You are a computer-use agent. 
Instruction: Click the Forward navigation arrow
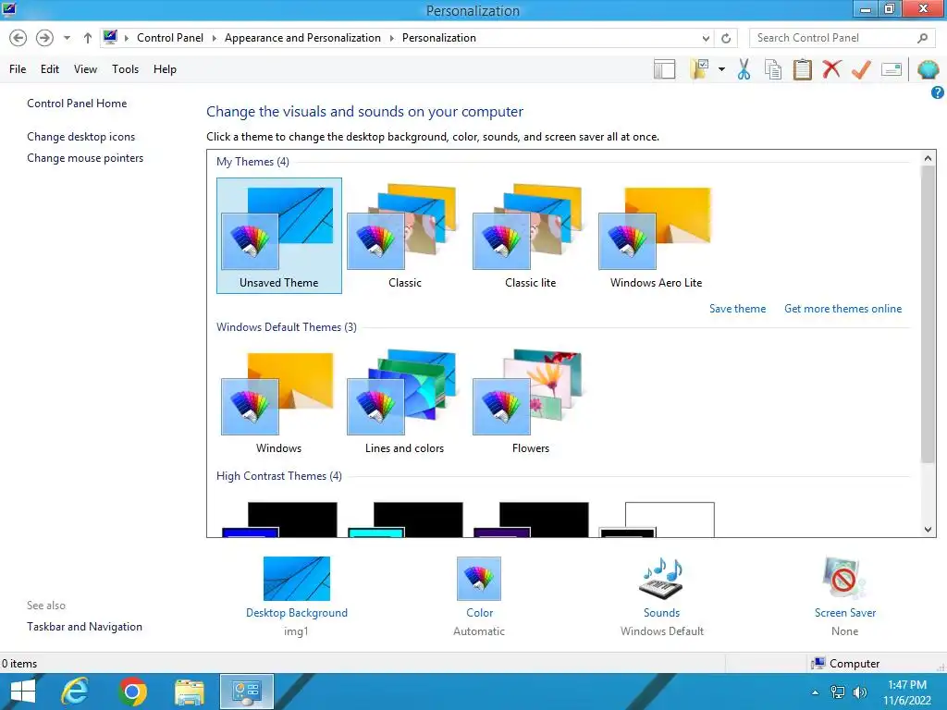44,38
